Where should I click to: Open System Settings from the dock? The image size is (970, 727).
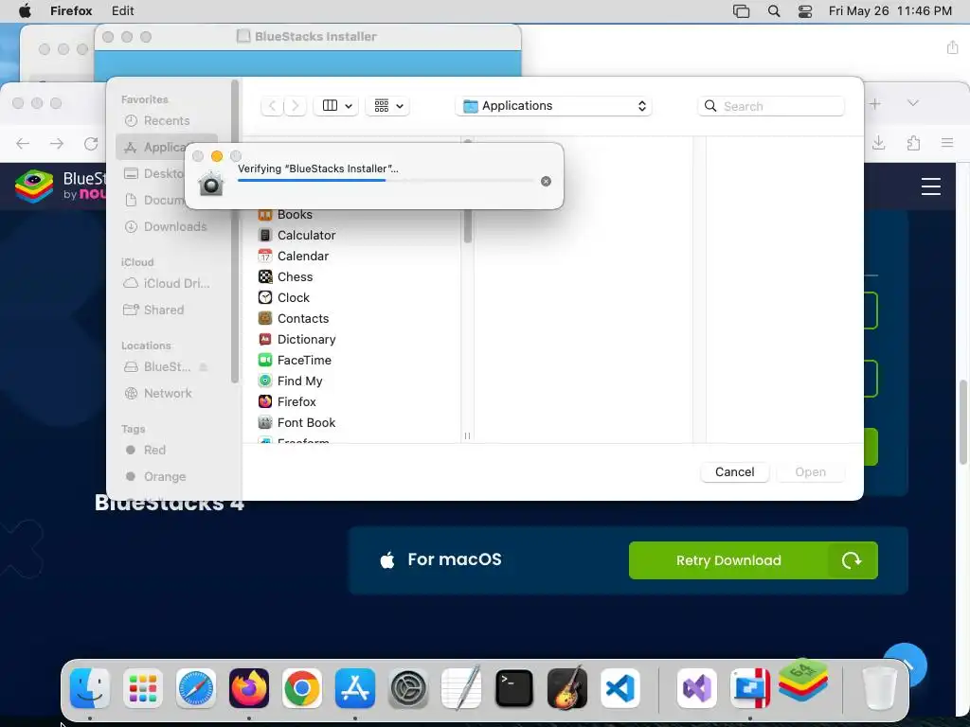tap(408, 688)
